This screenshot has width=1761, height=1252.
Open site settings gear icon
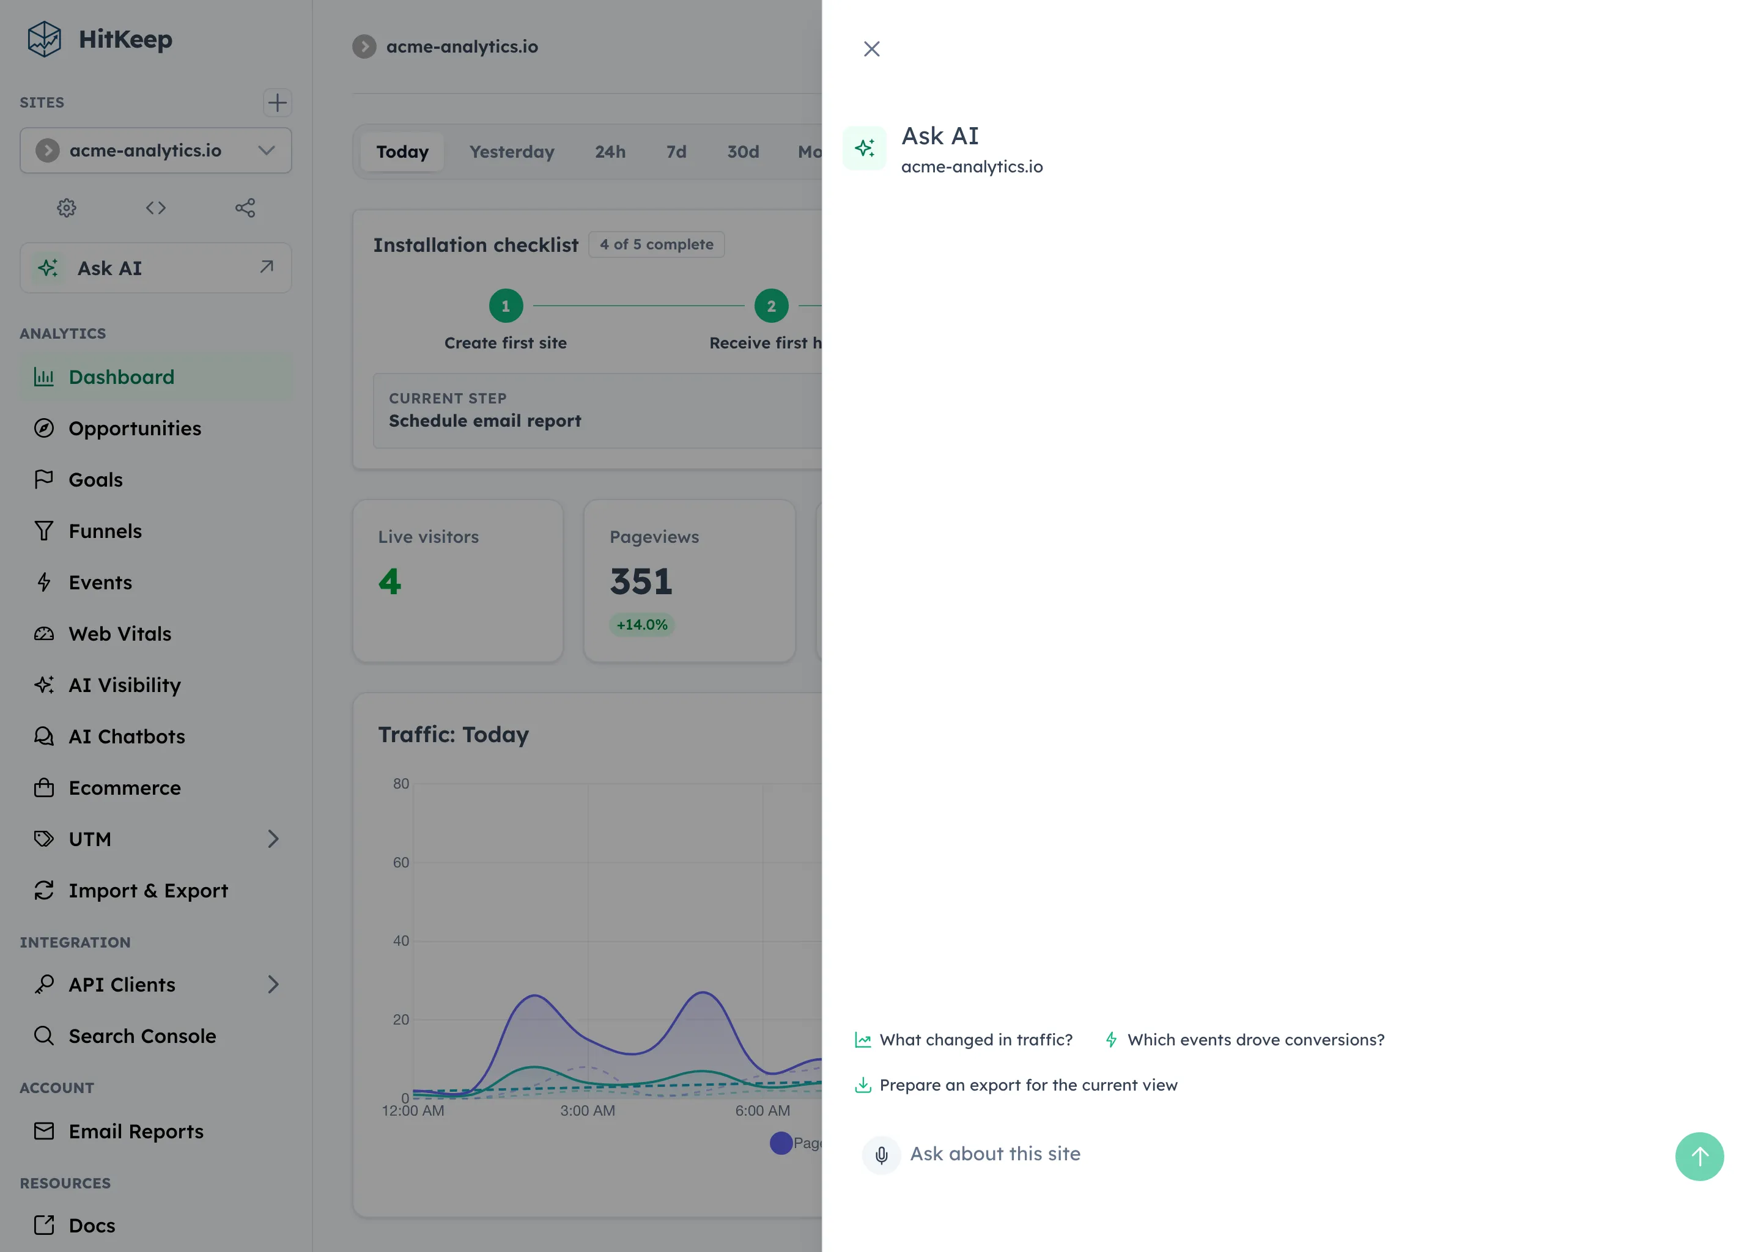(x=66, y=207)
